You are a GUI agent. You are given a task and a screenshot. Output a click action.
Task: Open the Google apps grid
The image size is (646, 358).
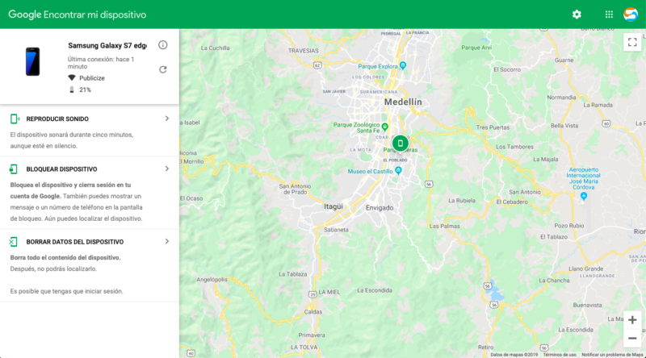pyautogui.click(x=609, y=15)
